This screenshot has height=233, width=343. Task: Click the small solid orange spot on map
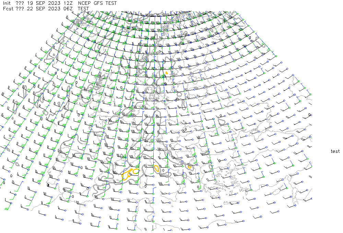pos(167,73)
